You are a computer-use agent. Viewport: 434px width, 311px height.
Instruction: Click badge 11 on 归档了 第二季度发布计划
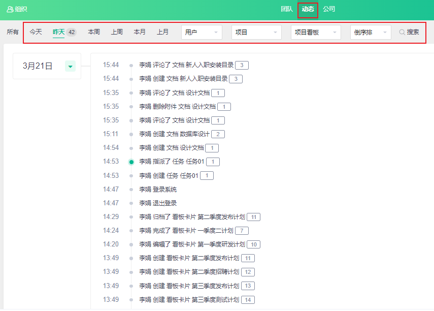point(253,217)
